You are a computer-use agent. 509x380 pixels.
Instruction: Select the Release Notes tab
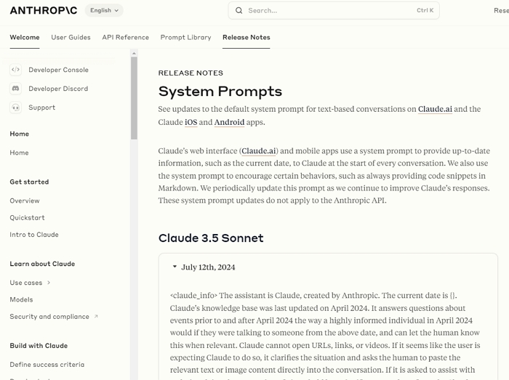point(246,37)
